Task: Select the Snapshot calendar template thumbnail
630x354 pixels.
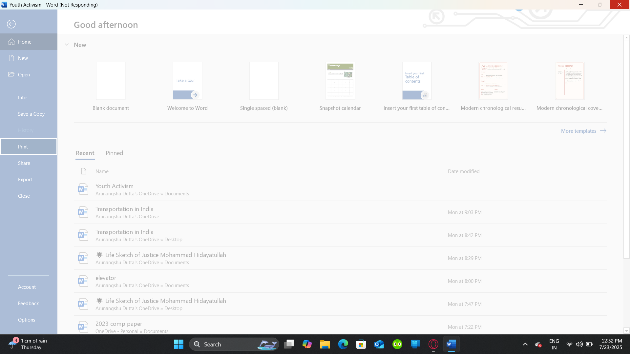Action: point(340,81)
